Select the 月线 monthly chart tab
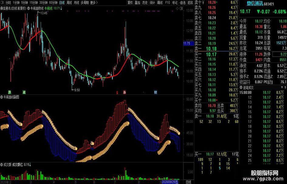The height and width of the screenshot is (184, 287). pyautogui.click(x=76, y=2)
